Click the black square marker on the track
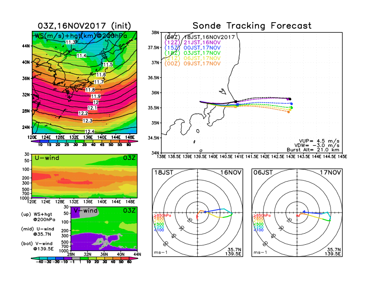365x282 pixels. pos(236,101)
